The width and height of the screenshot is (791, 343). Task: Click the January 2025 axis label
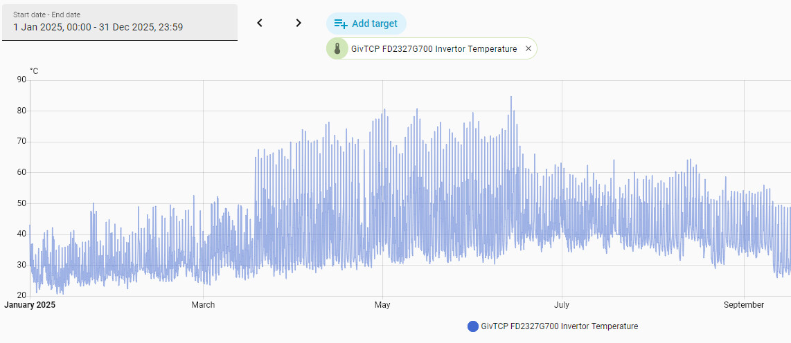[x=30, y=305]
